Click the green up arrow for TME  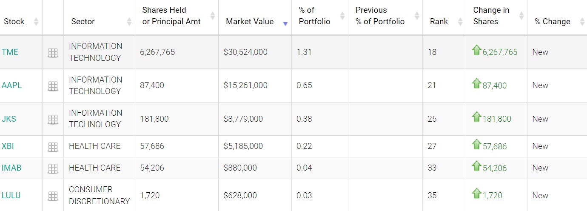click(476, 51)
